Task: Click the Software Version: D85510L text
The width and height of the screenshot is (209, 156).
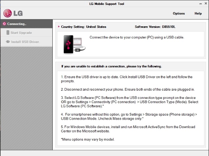Action: click(x=155, y=27)
